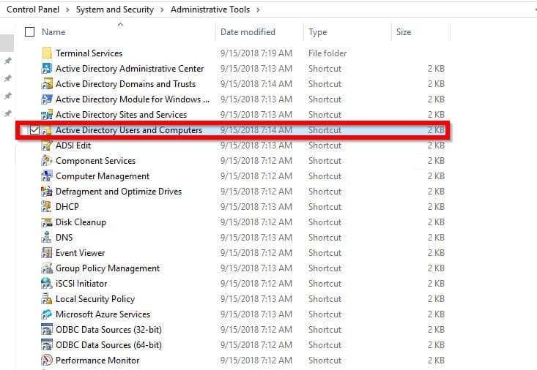Go to Control Panel in the breadcrumb

33,10
